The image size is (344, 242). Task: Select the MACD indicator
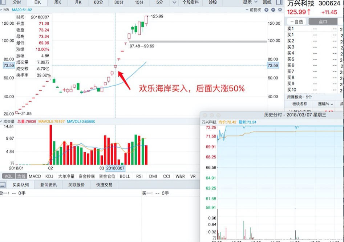click(x=35, y=176)
